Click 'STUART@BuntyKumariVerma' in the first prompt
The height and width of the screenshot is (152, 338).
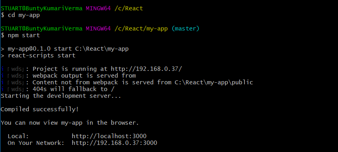[x=41, y=8]
